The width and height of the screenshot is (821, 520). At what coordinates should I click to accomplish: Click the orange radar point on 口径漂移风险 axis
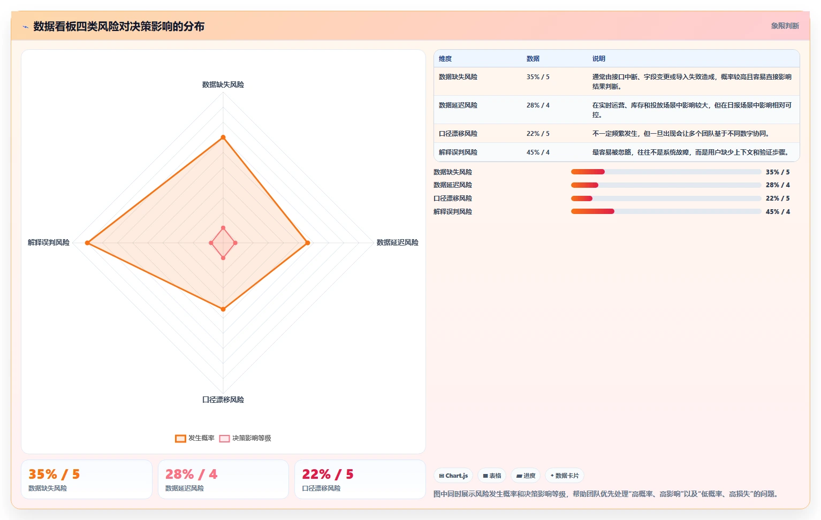pos(223,309)
